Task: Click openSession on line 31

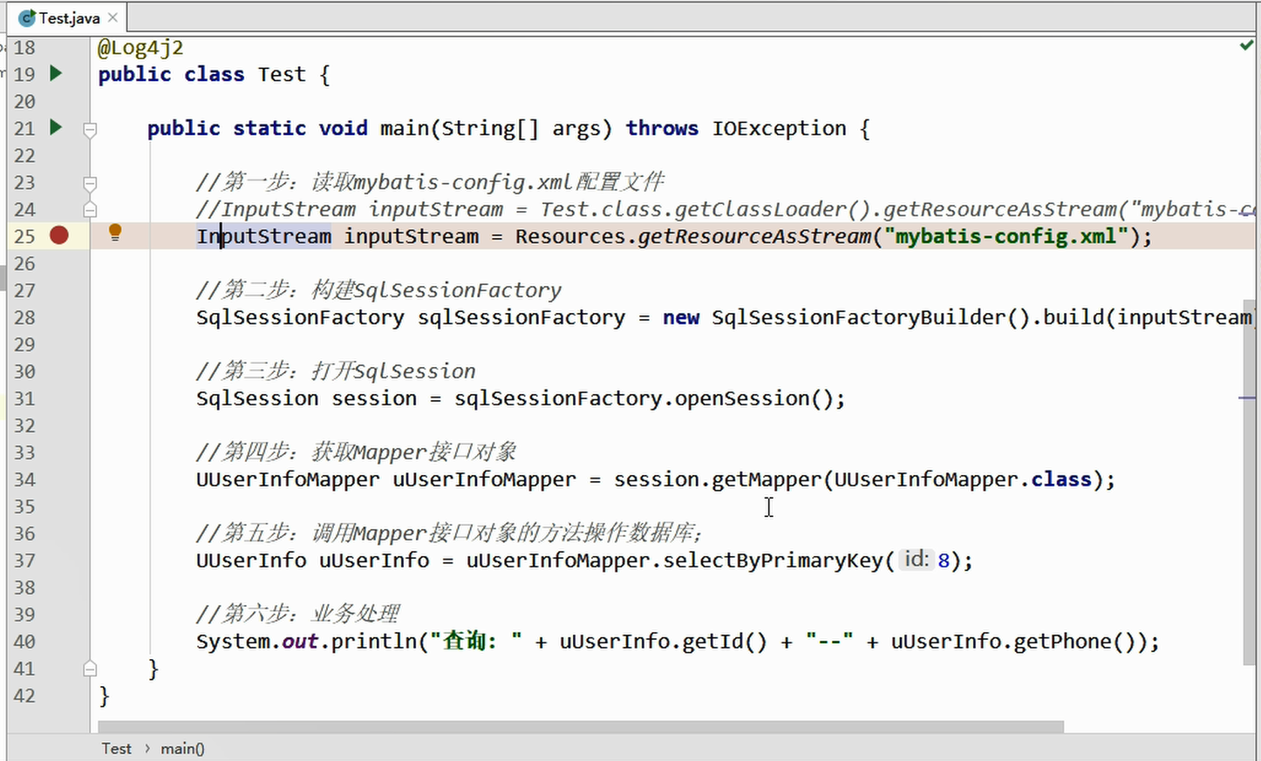Action: (x=743, y=398)
